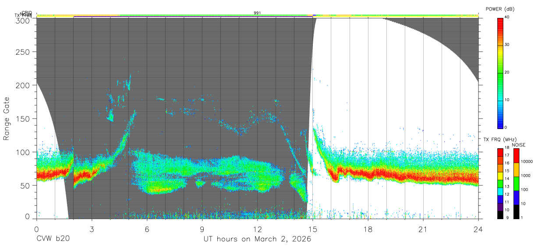This screenshot has height=248, width=538.
Task: Click the 15 hour tick label on x-axis
Action: (313, 229)
